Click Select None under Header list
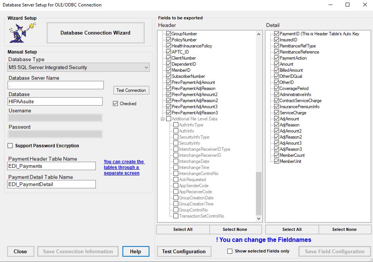Screen dimensions: 373x262 (x=235, y=229)
